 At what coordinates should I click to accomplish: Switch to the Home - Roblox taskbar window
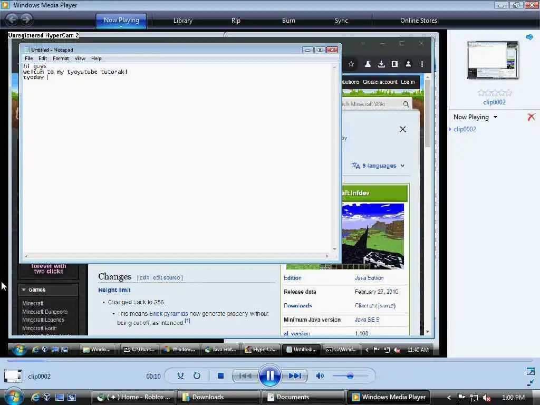133,397
